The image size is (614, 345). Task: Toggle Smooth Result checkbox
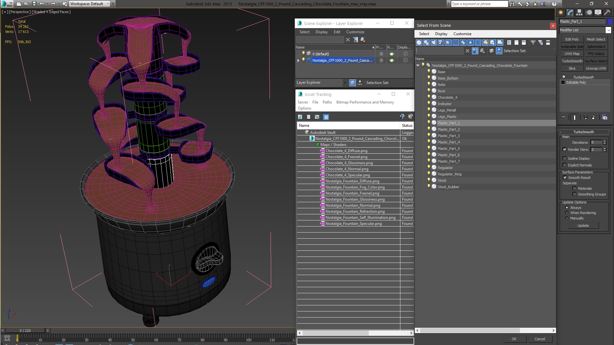[x=565, y=178]
